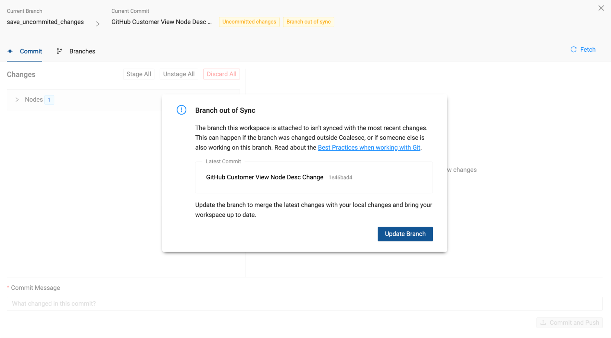Click Commit and Push button

[x=569, y=323]
